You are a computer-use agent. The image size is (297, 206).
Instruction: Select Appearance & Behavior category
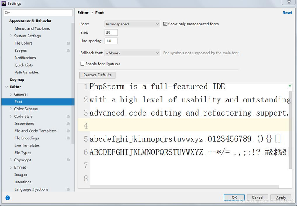click(x=31, y=20)
